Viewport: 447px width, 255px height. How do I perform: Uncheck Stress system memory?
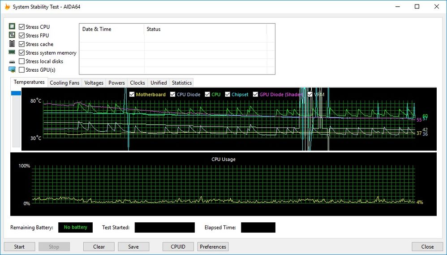click(21, 53)
